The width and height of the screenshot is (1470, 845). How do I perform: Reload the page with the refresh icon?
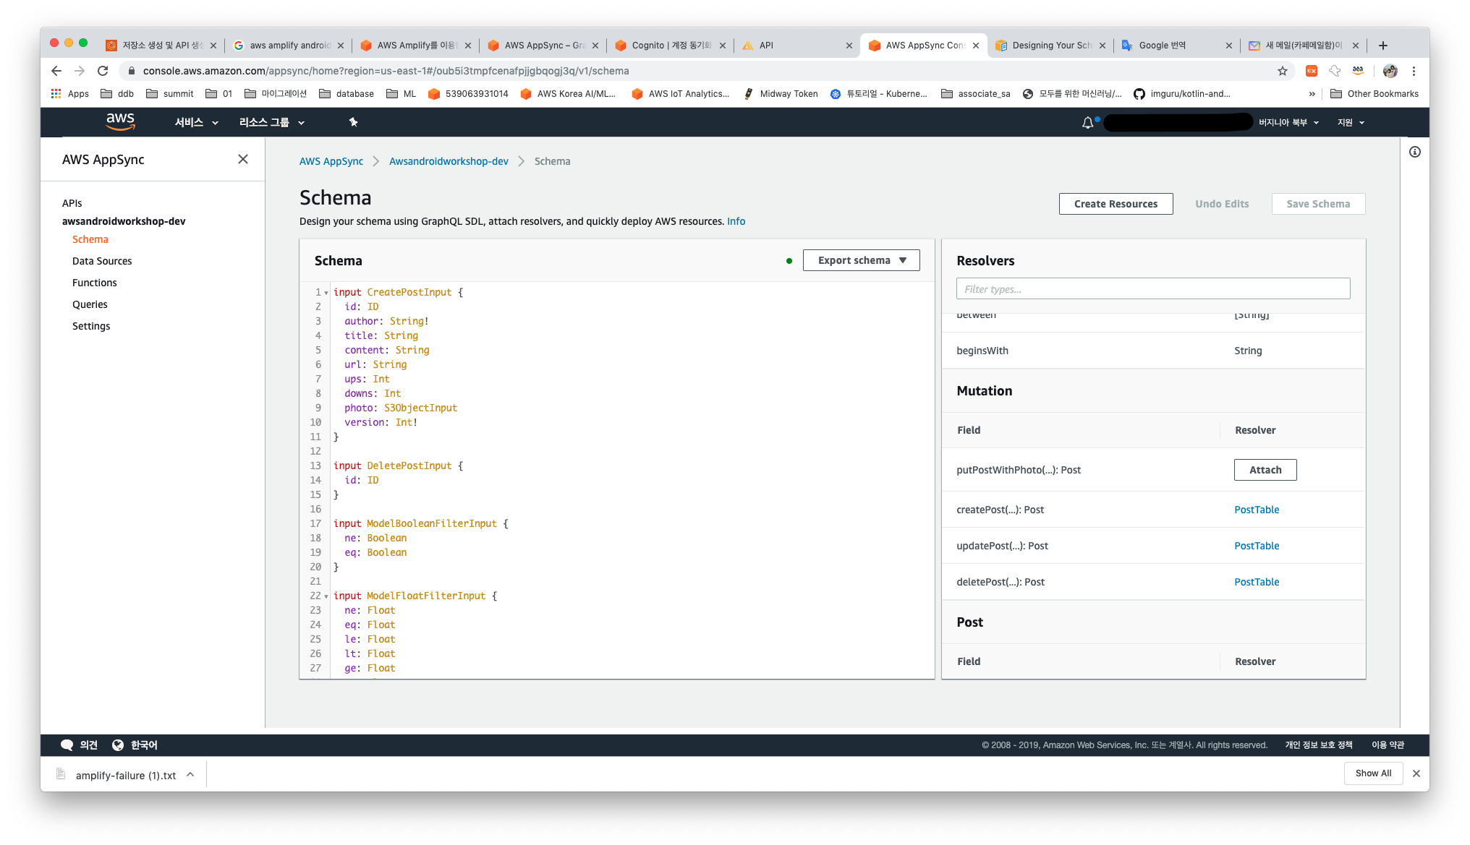click(x=103, y=71)
